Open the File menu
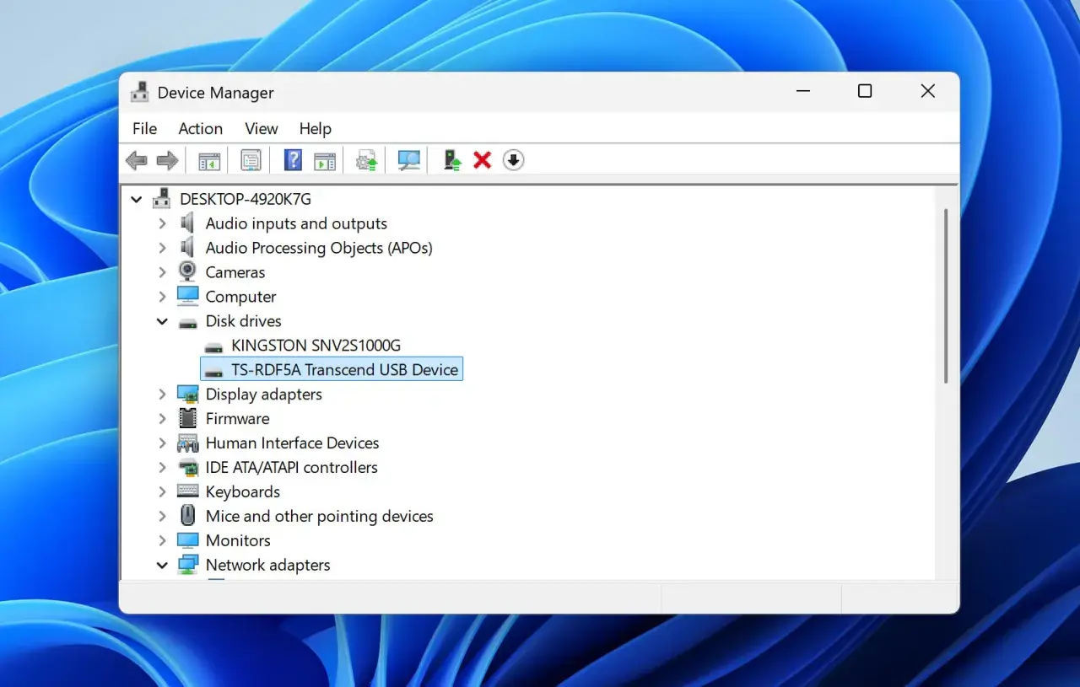1080x687 pixels. point(144,128)
